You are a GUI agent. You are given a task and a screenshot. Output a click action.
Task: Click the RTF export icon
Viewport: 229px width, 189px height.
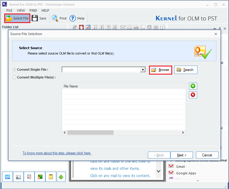tap(143, 27)
